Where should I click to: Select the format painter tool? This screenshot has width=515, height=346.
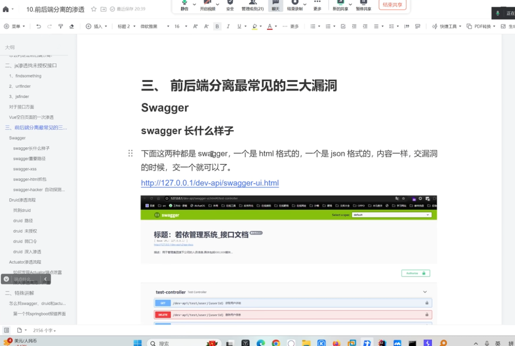click(61, 26)
